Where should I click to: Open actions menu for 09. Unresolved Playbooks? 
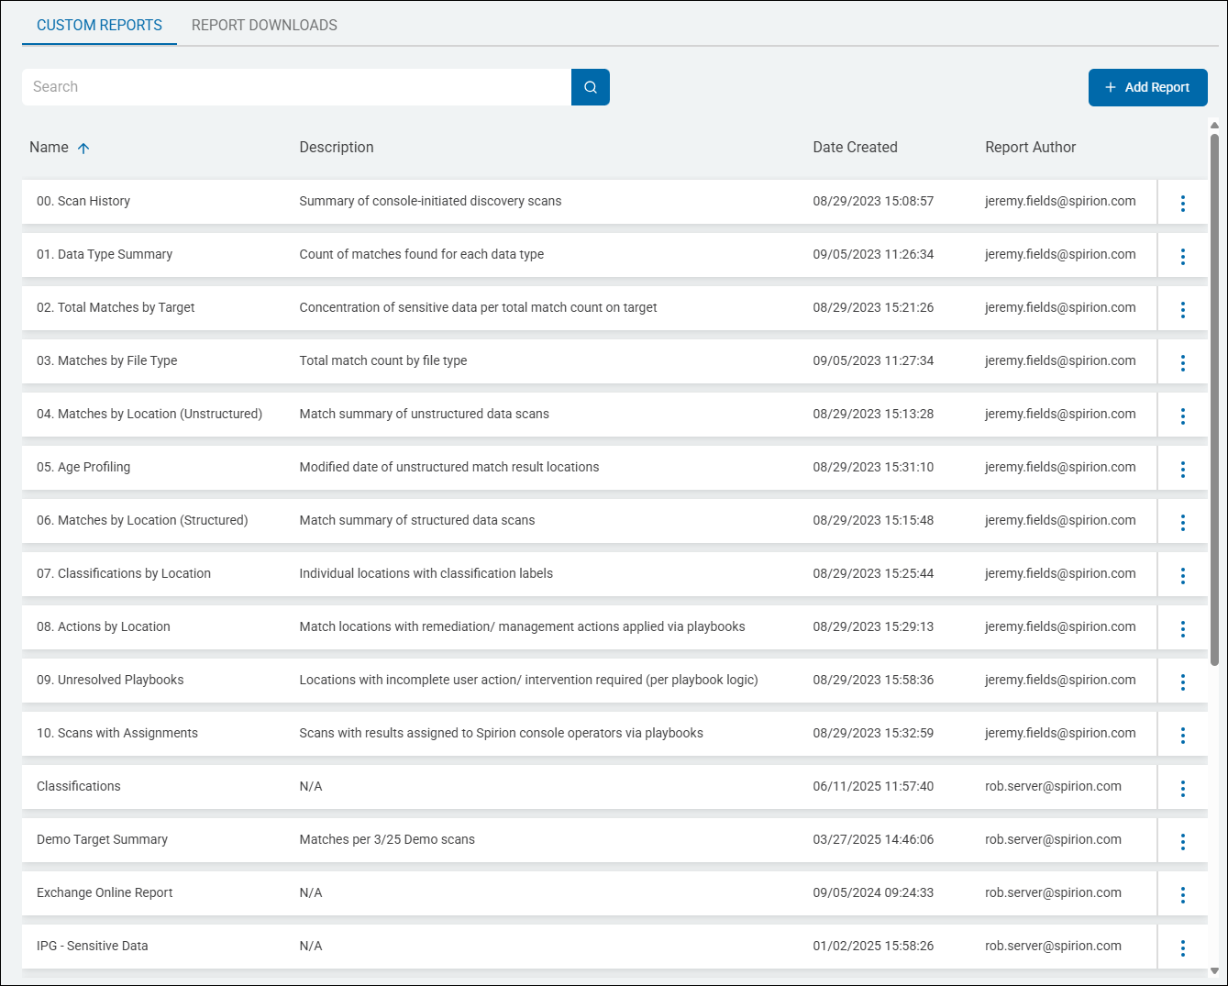click(1182, 680)
